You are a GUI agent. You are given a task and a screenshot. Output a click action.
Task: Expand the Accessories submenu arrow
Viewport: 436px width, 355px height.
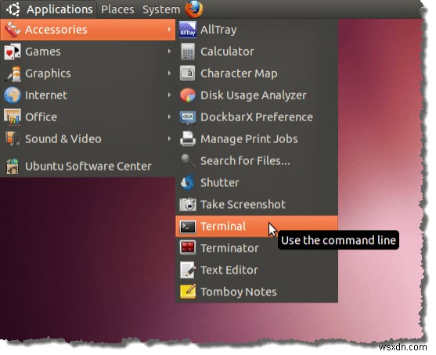pyautogui.click(x=169, y=29)
